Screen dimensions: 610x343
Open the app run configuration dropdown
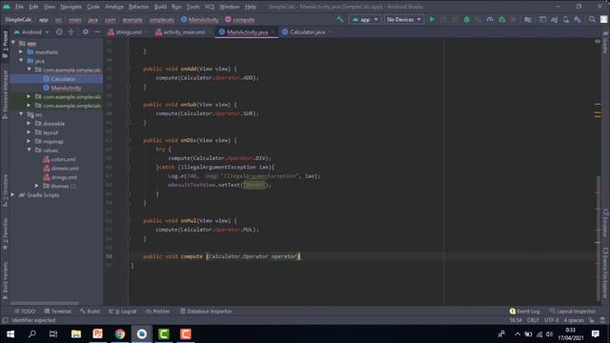pyautogui.click(x=365, y=19)
